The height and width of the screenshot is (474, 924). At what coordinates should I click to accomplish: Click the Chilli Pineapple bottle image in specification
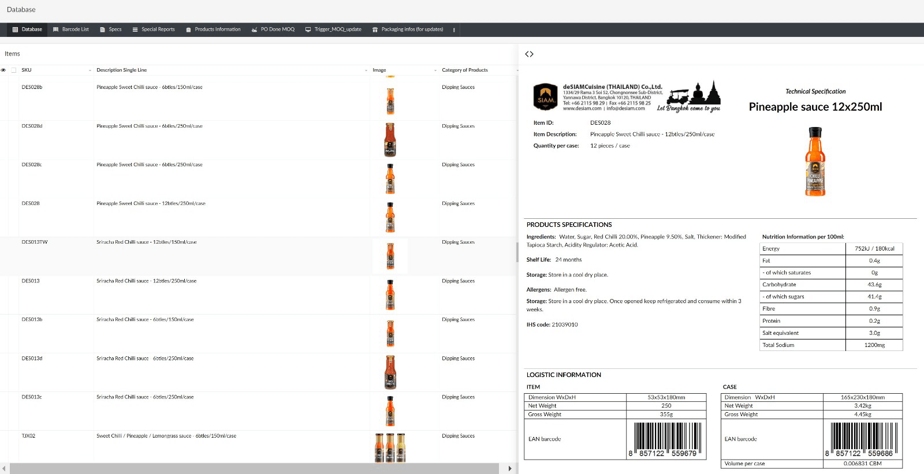point(815,162)
